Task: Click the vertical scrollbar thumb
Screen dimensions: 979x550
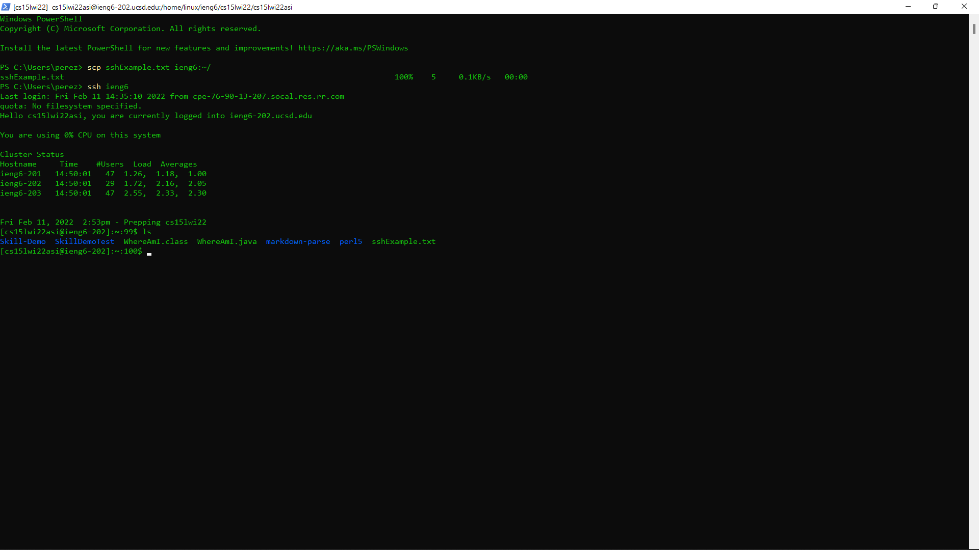Action: pyautogui.click(x=973, y=29)
